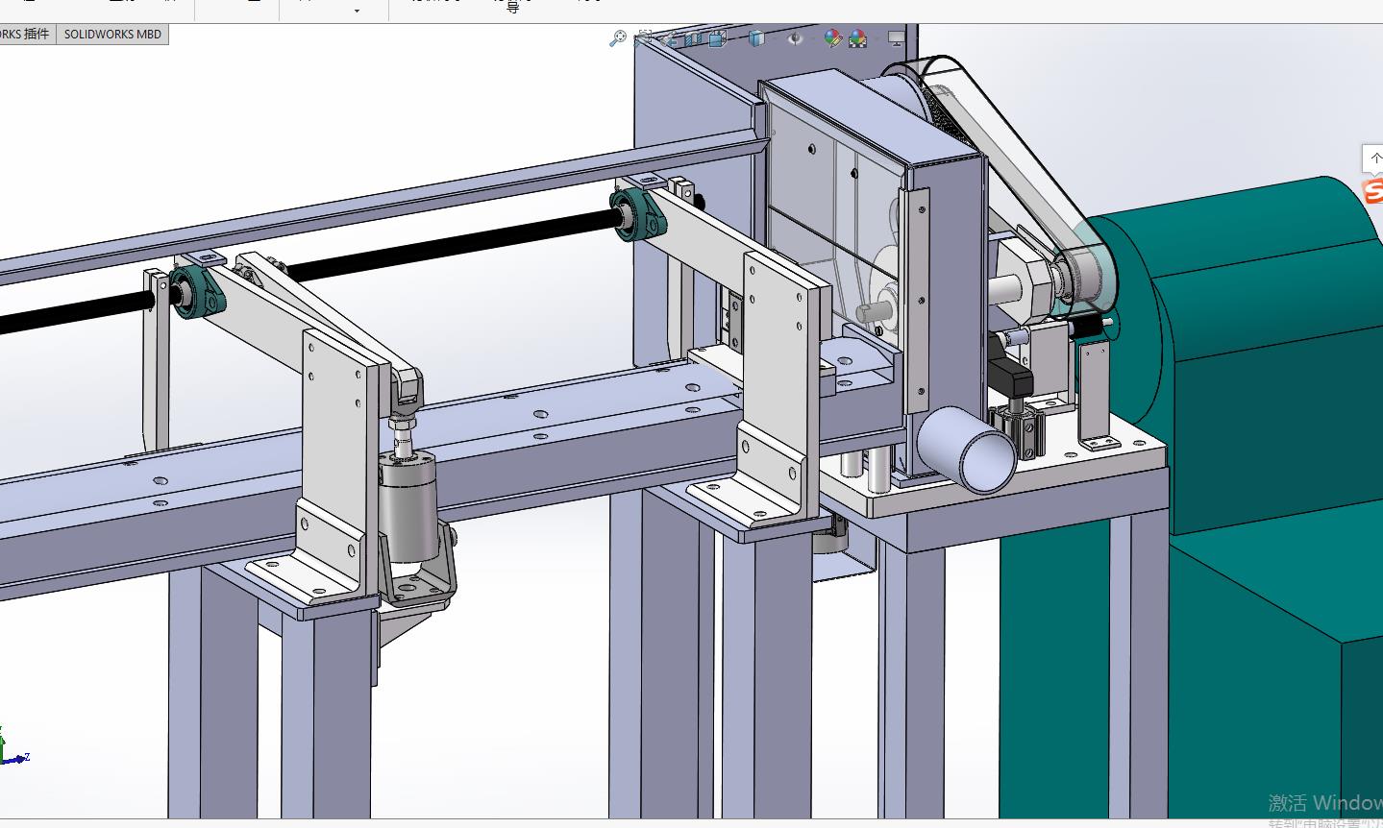
Task: Click the up-arrow popup above the Sogou icon
Action: click(x=1373, y=158)
